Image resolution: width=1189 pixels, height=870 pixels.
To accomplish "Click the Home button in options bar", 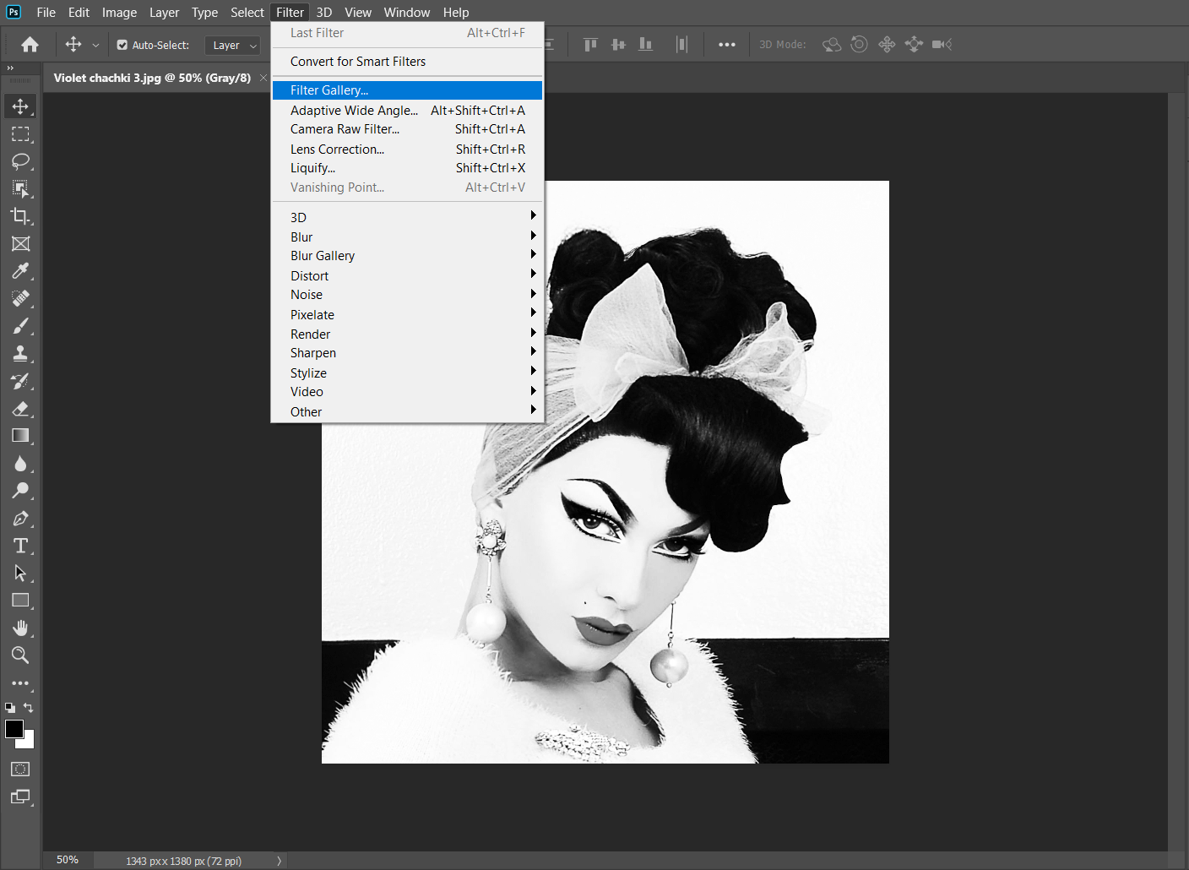I will (30, 45).
